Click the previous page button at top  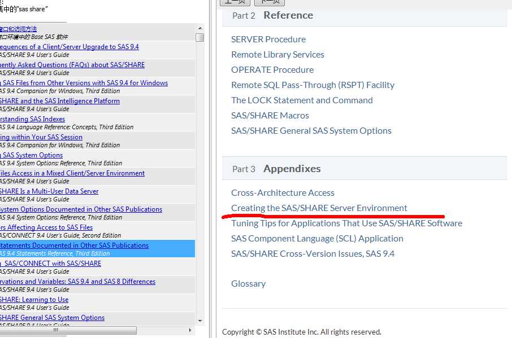coord(235,2)
